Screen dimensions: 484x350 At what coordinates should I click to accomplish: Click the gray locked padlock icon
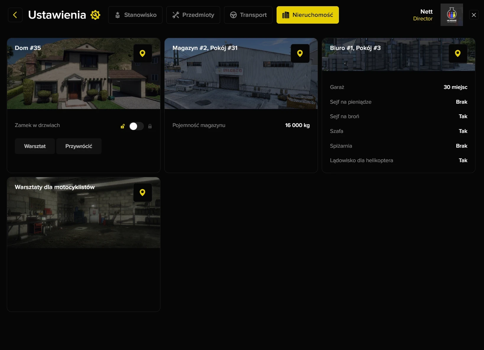pyautogui.click(x=150, y=126)
